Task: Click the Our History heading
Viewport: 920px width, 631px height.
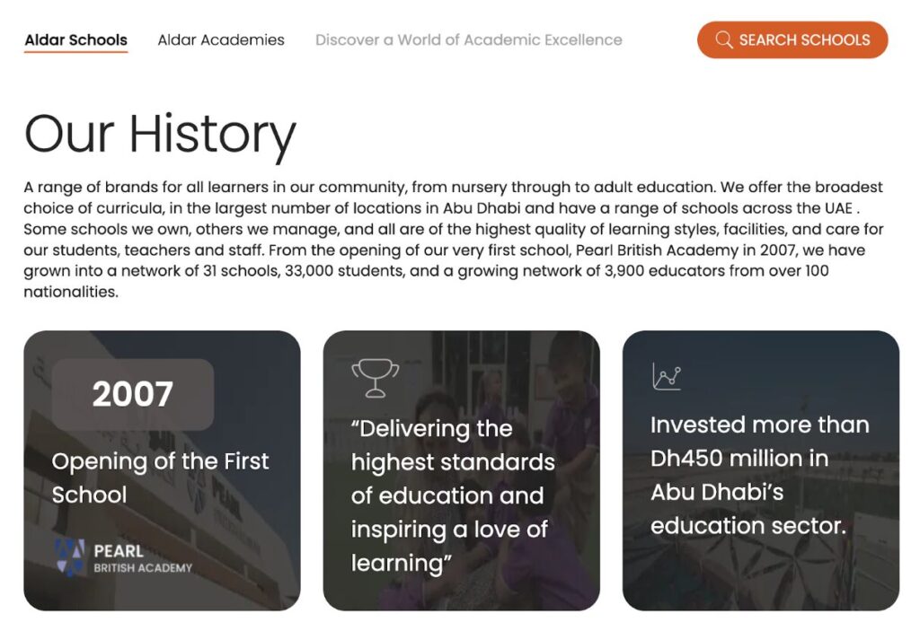Action: [160, 133]
